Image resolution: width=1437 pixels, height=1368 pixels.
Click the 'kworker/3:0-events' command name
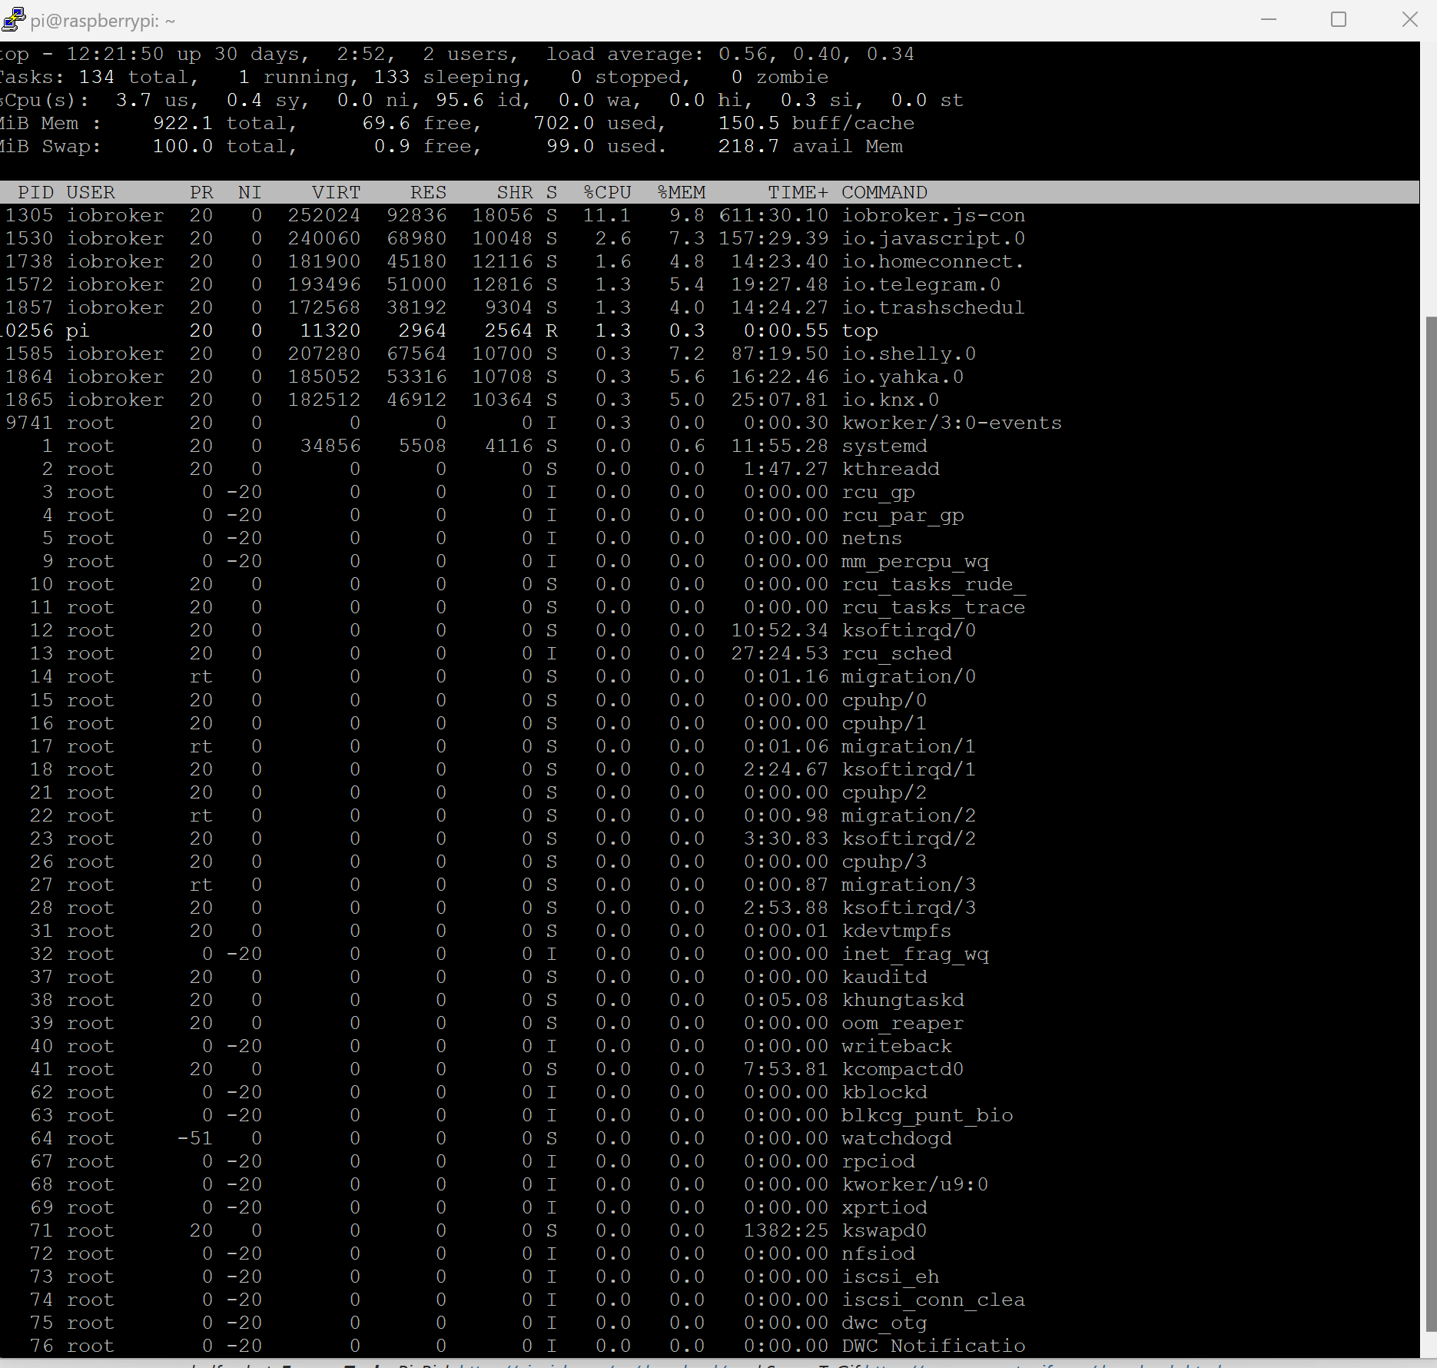point(952,423)
